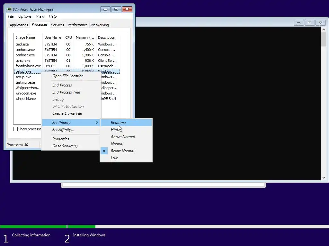Screen dimensions: 329x246
Task: Choose Open File Location from context menu
Action: (x=71, y=76)
